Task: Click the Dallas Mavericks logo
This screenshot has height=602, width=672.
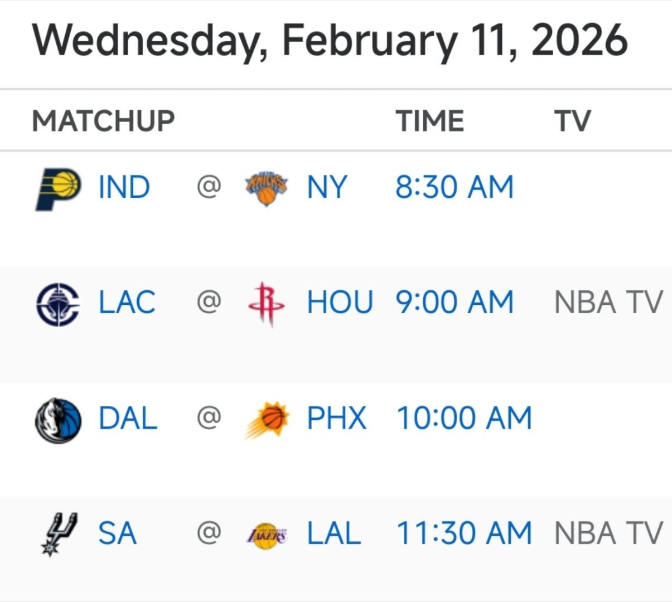Action: (x=58, y=420)
